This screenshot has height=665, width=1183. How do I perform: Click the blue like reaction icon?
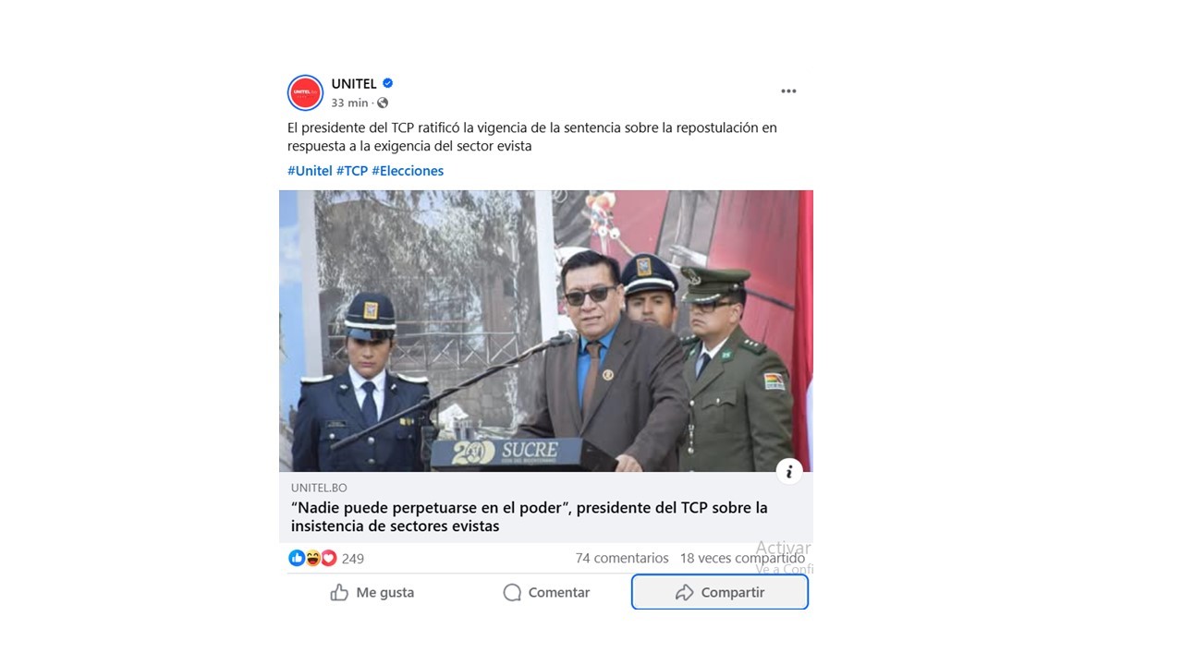pyautogui.click(x=297, y=558)
